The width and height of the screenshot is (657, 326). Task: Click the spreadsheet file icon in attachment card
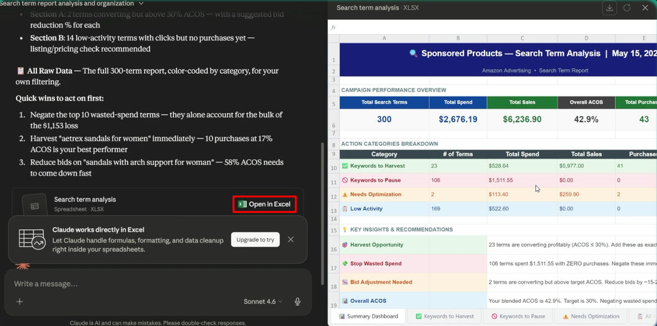[x=35, y=206]
